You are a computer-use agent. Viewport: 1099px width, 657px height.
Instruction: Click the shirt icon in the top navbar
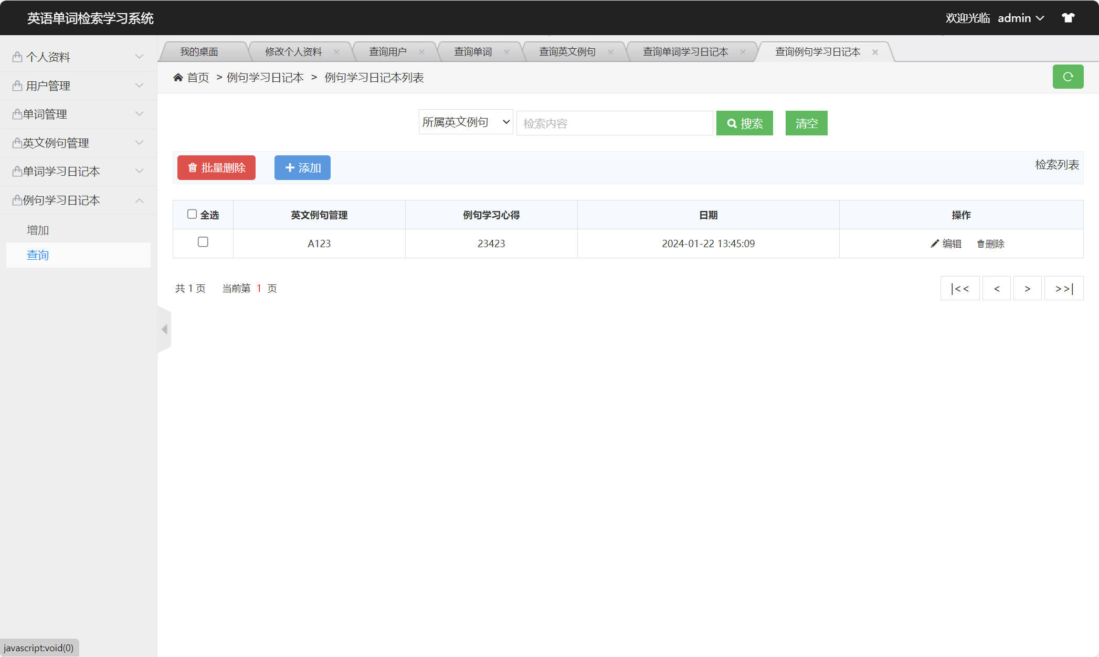[x=1069, y=17]
